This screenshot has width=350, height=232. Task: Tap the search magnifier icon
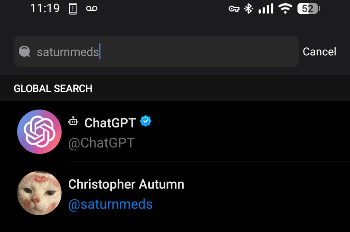(25, 52)
